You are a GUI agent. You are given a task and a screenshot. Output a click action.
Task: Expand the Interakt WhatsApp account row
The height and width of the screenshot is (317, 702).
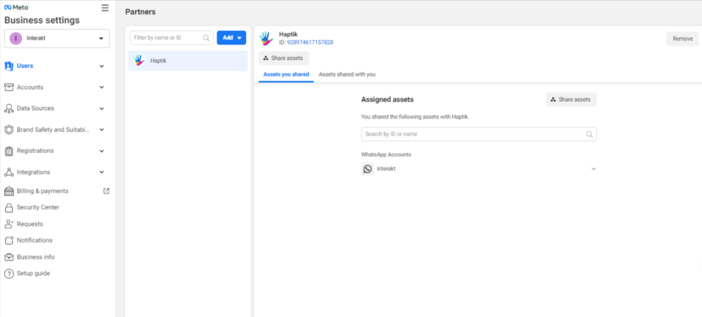click(x=594, y=169)
